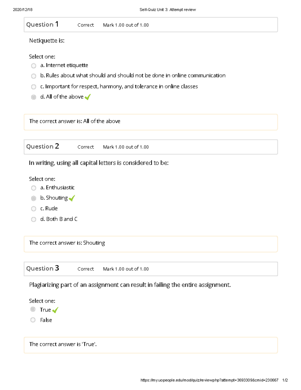Select the 'True' radio button in Question 3
The width and height of the screenshot is (301, 390).
(x=33, y=309)
